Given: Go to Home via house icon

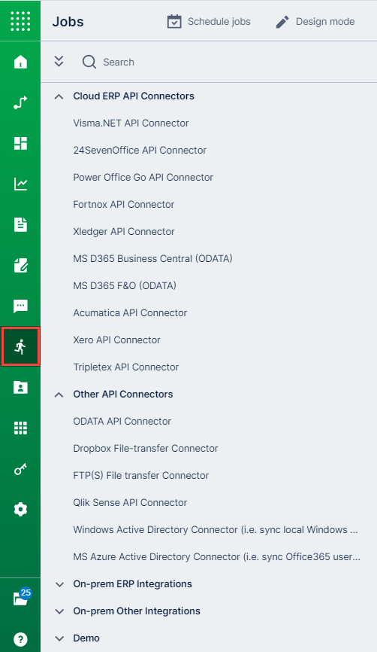Looking at the screenshot, I should [x=20, y=62].
